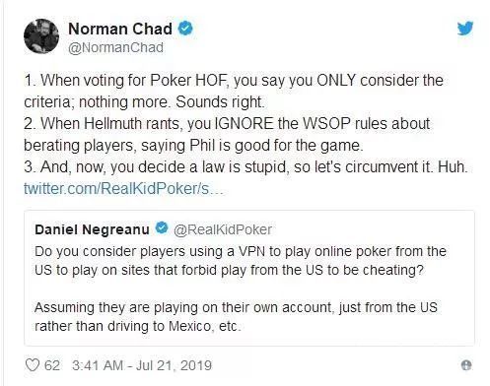Click Norman Chad's verified badge
This screenshot has height=386, width=490.
click(x=185, y=29)
